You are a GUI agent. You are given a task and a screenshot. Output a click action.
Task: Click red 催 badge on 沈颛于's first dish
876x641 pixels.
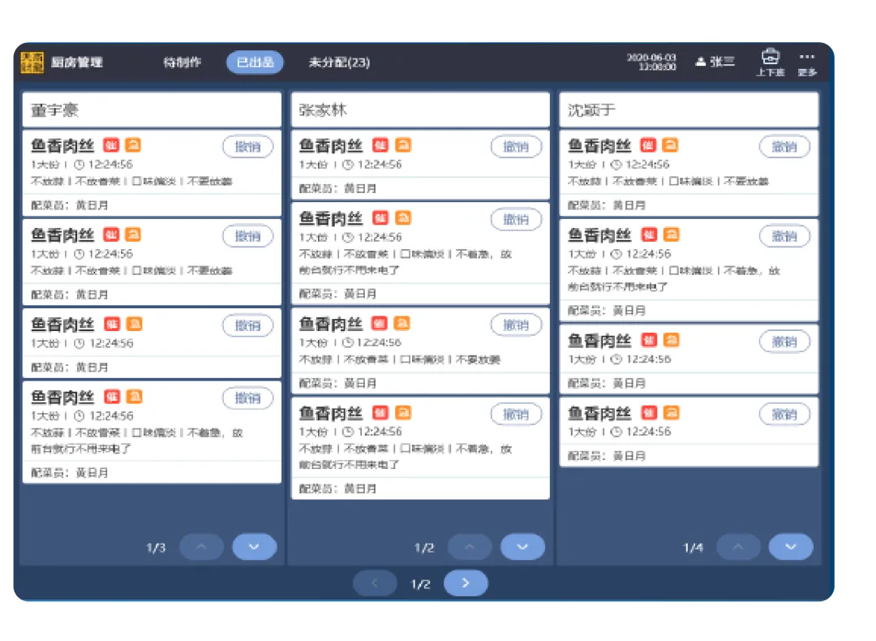(x=647, y=145)
